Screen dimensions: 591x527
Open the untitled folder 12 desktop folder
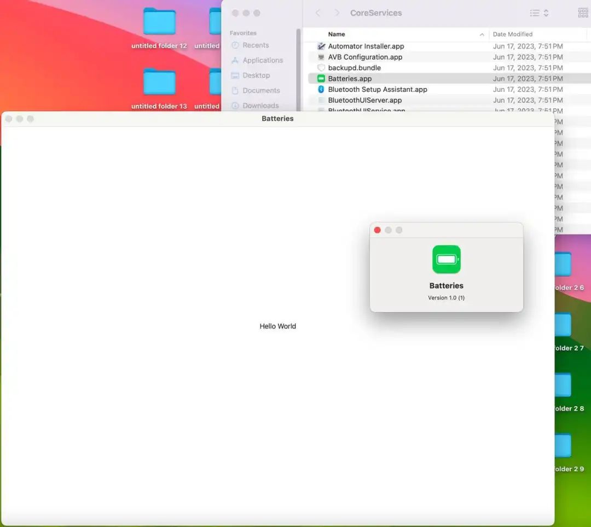pos(159,22)
